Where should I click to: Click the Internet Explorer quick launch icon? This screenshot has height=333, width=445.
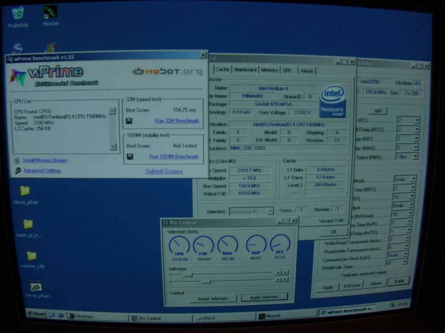pos(61,315)
